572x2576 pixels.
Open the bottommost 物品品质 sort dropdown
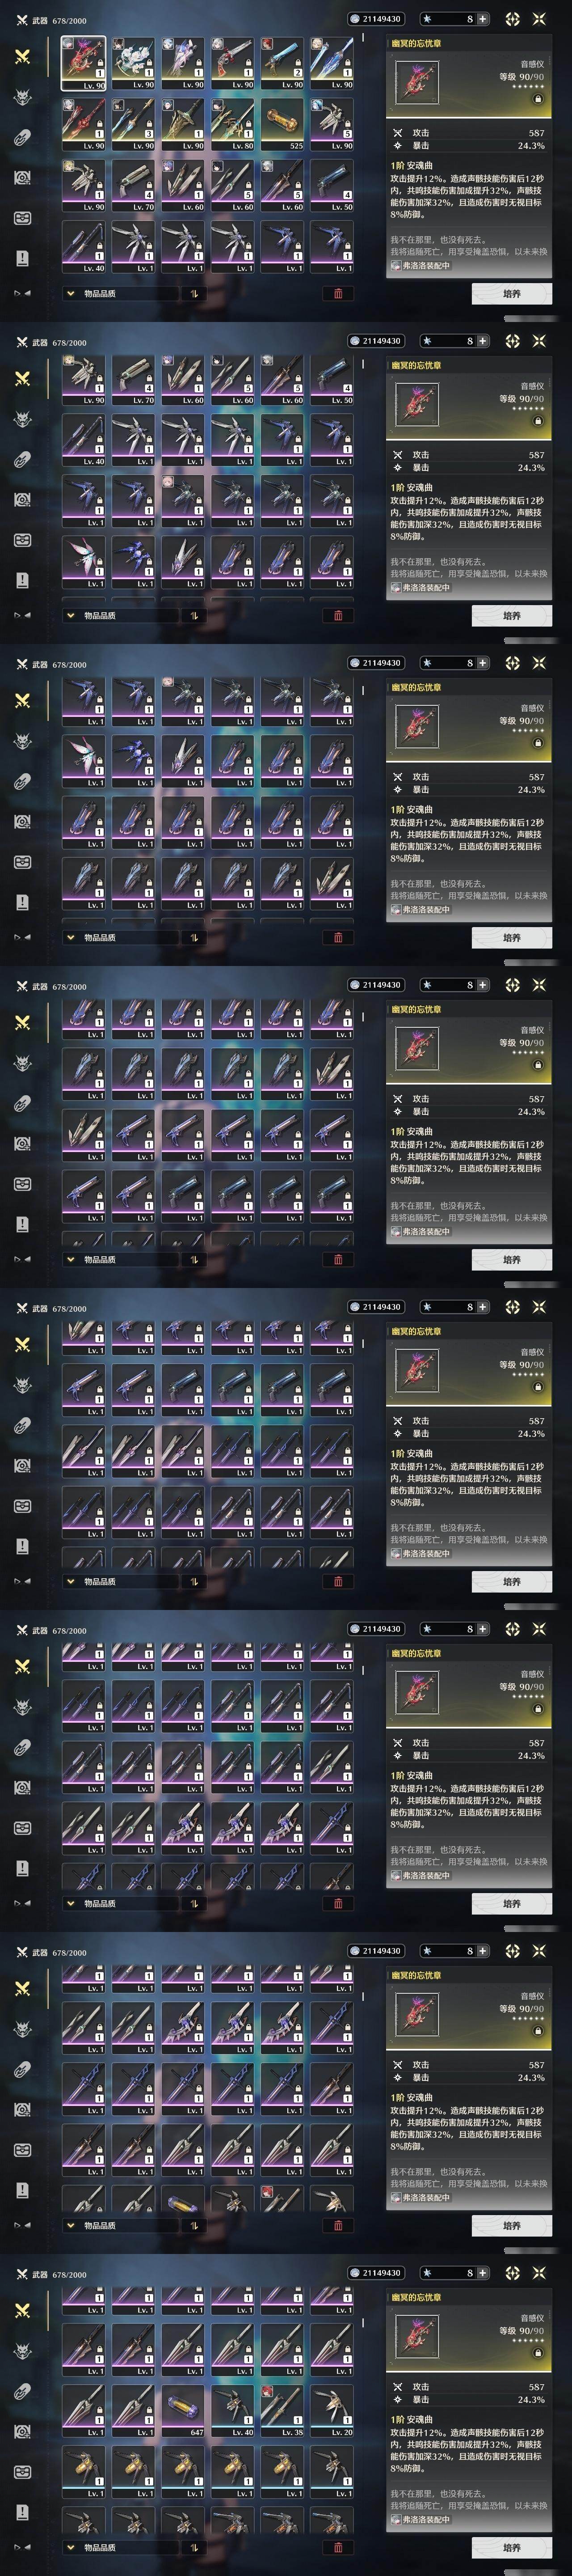pos(120,2548)
